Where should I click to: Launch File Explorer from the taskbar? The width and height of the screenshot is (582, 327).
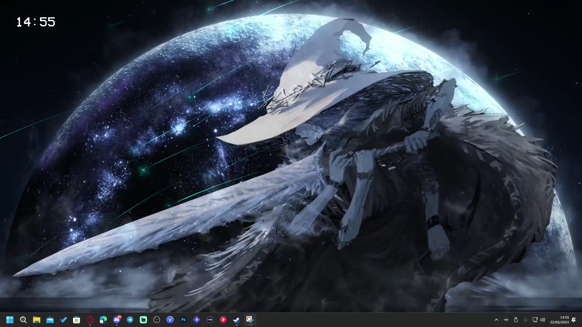[x=37, y=320]
